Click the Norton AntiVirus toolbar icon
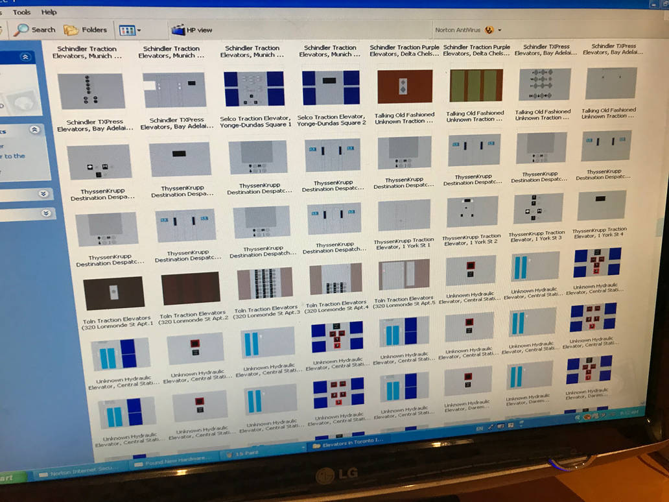 [489, 30]
